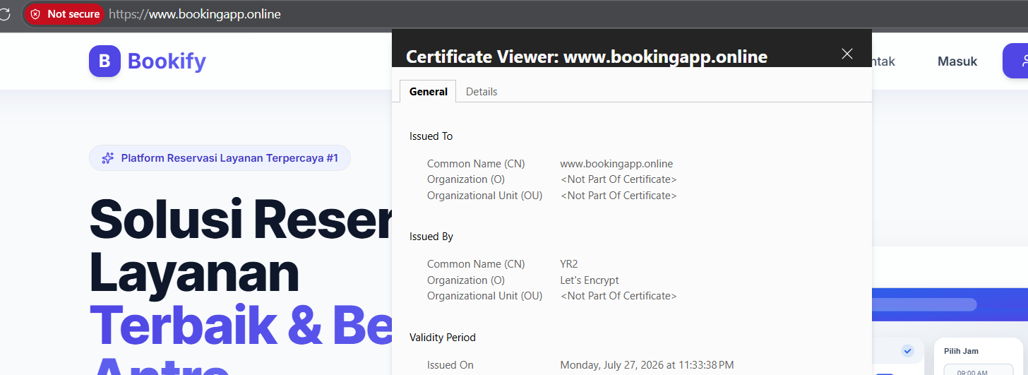Close the Certificate Viewer dialog

click(847, 54)
